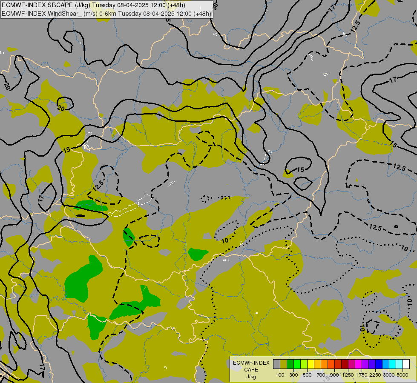Click the legend value "1250"

pyautogui.click(x=348, y=375)
